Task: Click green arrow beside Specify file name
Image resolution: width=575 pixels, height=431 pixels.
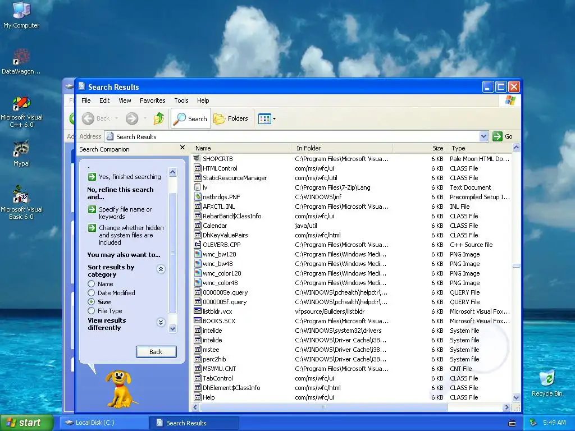Action: [x=92, y=209]
